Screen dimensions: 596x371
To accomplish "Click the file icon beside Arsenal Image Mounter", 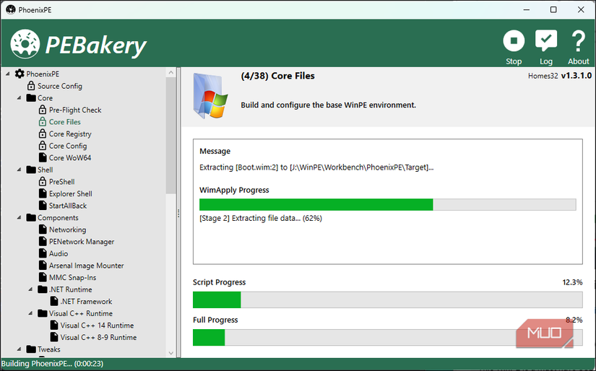I will click(43, 266).
